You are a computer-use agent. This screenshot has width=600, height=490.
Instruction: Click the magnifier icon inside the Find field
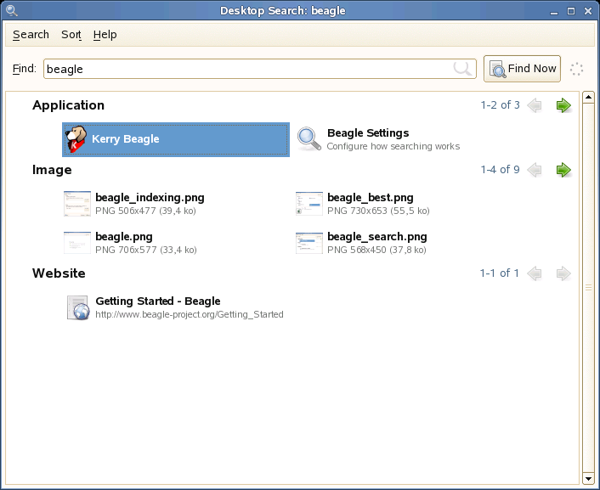pyautogui.click(x=462, y=69)
